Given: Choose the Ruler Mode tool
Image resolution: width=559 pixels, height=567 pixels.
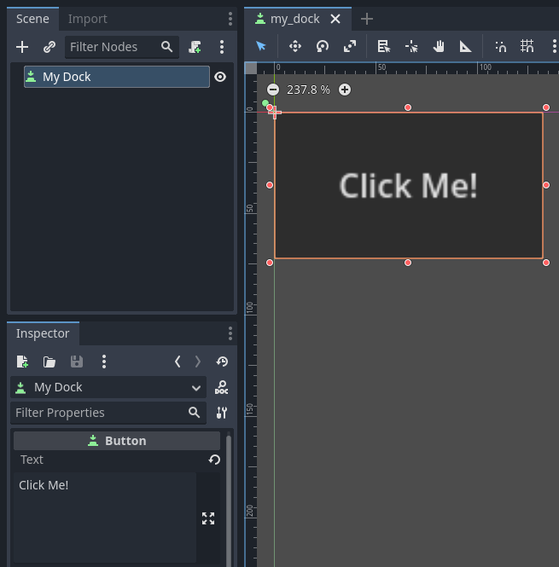Looking at the screenshot, I should pos(466,47).
